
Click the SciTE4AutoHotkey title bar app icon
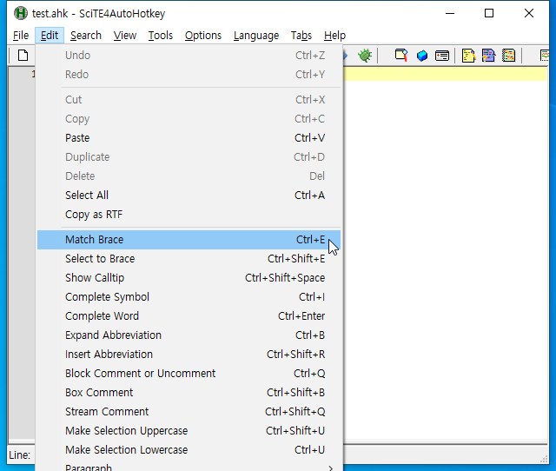(x=21, y=14)
